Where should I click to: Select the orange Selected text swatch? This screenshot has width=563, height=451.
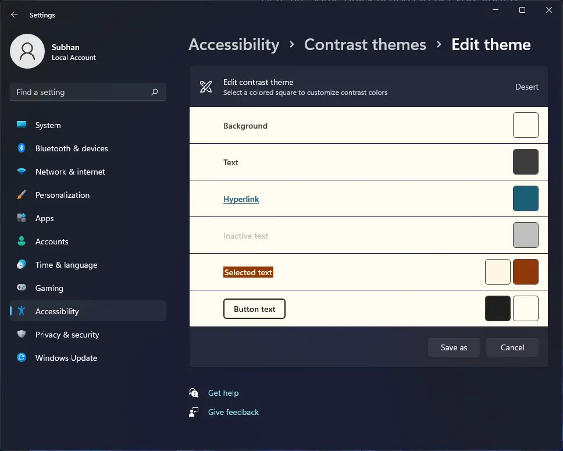[526, 272]
